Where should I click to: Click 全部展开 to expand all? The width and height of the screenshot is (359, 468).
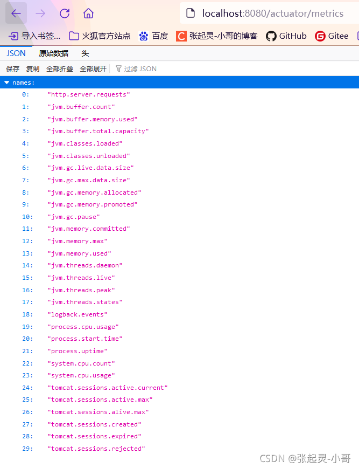(93, 68)
